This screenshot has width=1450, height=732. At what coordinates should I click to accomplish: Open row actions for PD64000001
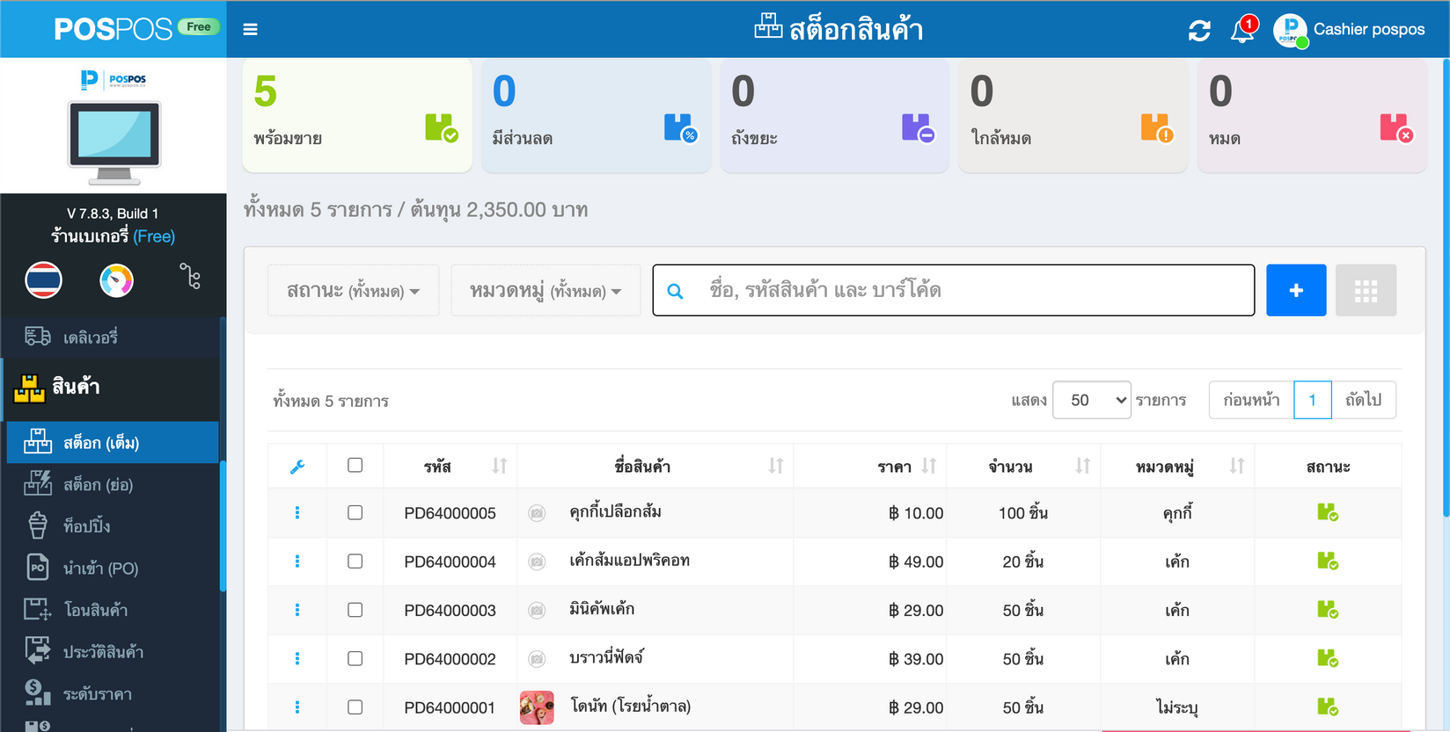[x=297, y=707]
